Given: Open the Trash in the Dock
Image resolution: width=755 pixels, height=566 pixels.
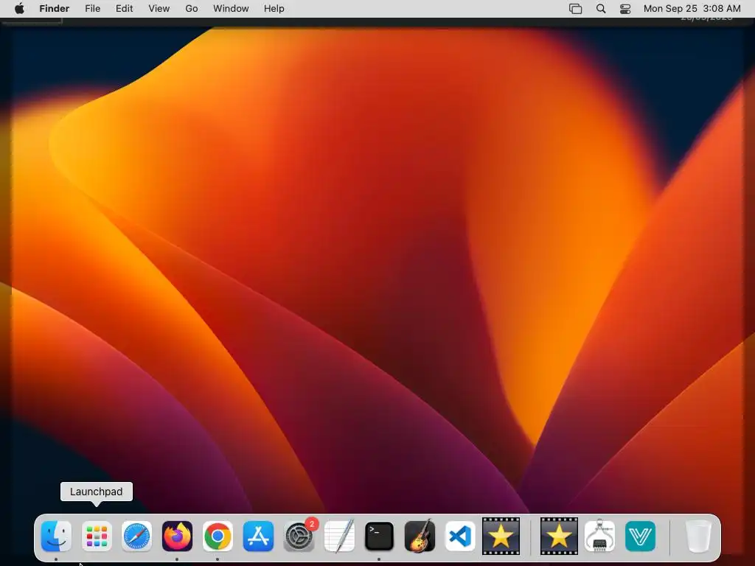Looking at the screenshot, I should tap(698, 537).
